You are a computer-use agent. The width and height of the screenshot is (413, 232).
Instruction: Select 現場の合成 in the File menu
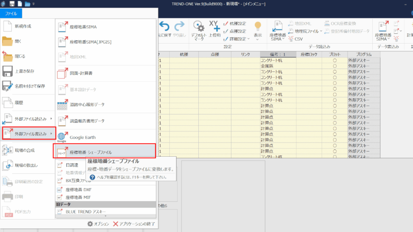click(28, 150)
